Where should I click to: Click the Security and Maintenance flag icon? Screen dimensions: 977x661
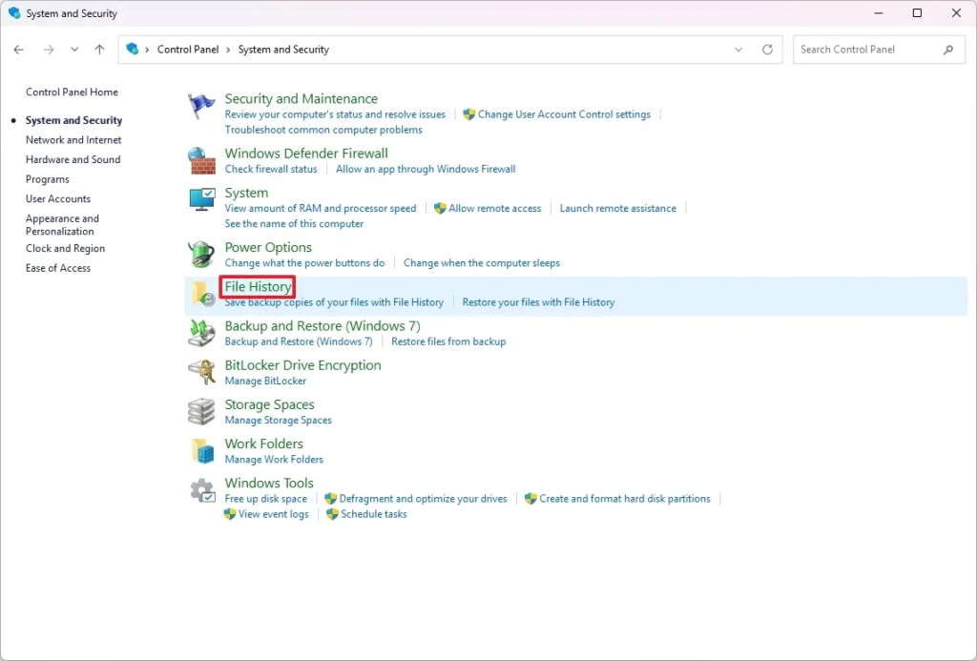pos(201,106)
